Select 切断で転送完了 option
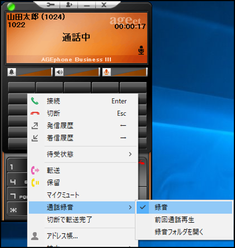The height and width of the screenshot is (248, 235). pyautogui.click(x=82, y=220)
